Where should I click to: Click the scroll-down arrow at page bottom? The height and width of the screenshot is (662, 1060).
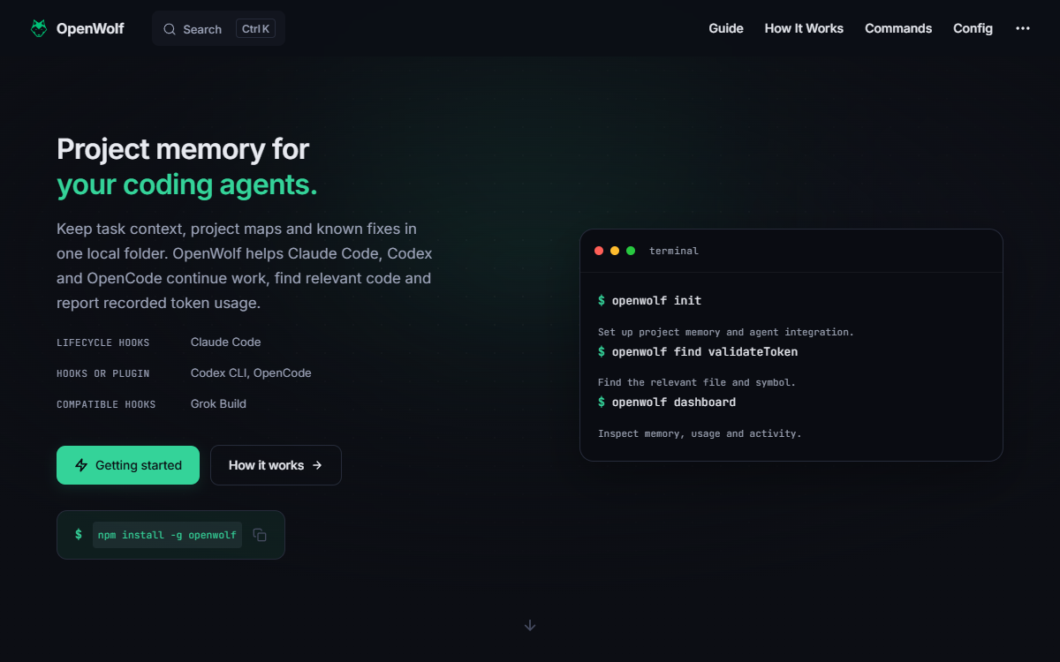point(530,625)
